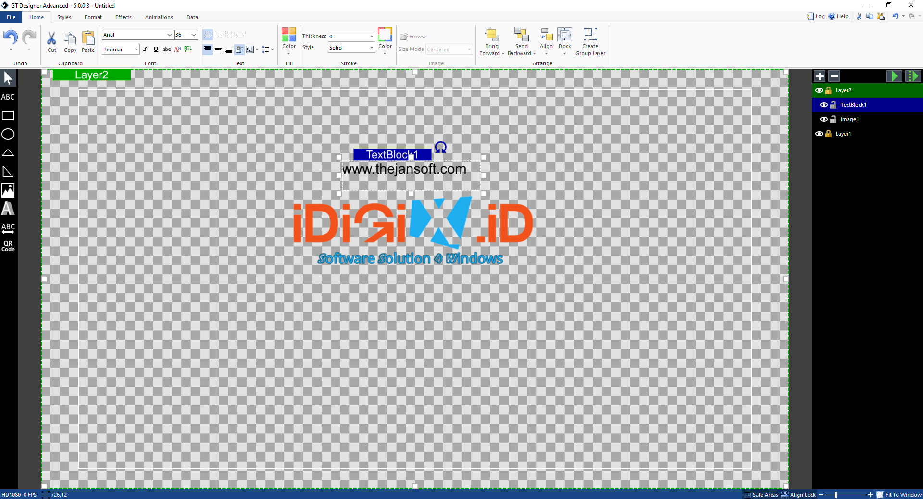The width and height of the screenshot is (923, 499).
Task: Open stroke Thickness dropdown
Action: pos(372,36)
